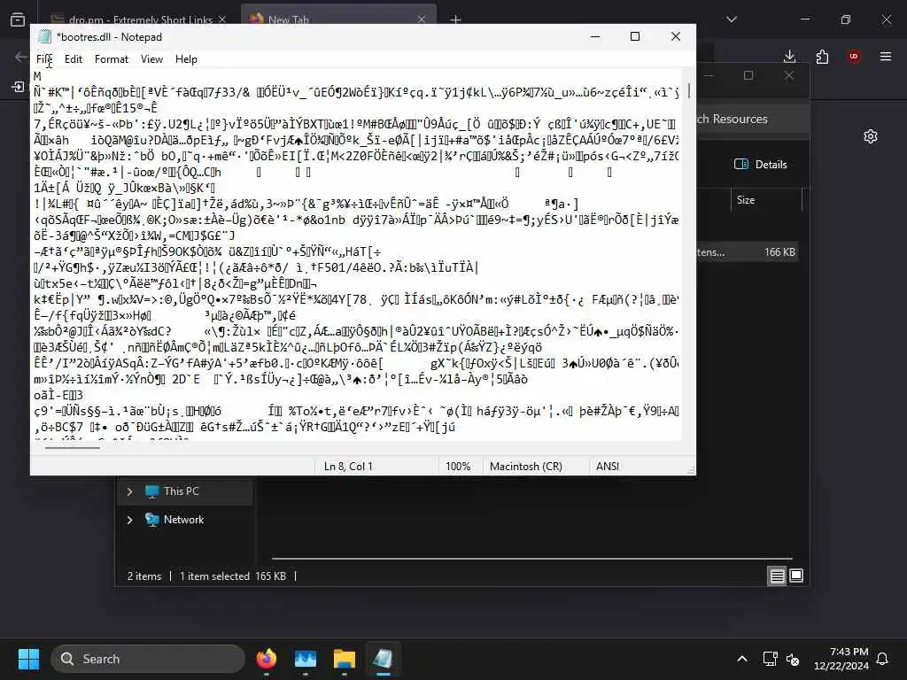Close the Extremely Short Links tab
Screen dimensions: 907x680
[222, 19]
